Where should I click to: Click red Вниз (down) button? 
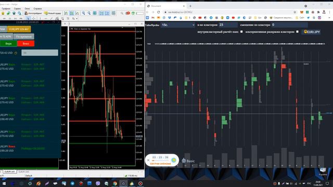coord(25,44)
